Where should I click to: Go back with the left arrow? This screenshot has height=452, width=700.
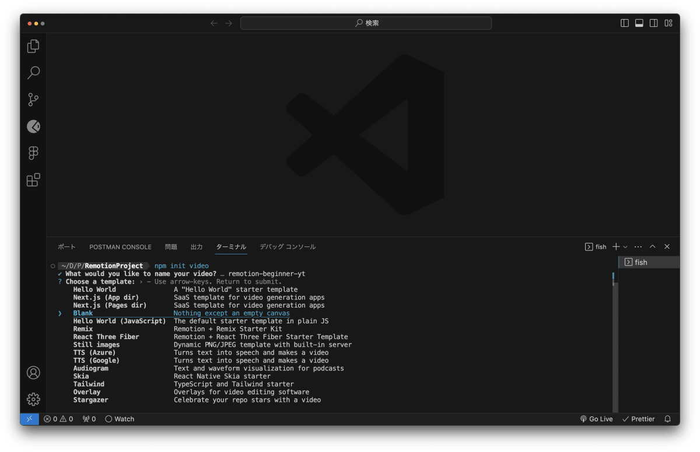pos(214,23)
